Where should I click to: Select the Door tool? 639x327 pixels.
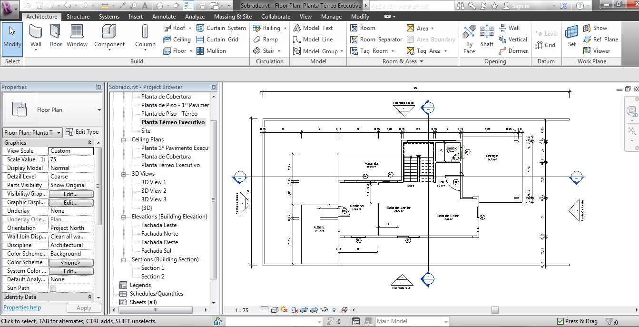(x=56, y=37)
